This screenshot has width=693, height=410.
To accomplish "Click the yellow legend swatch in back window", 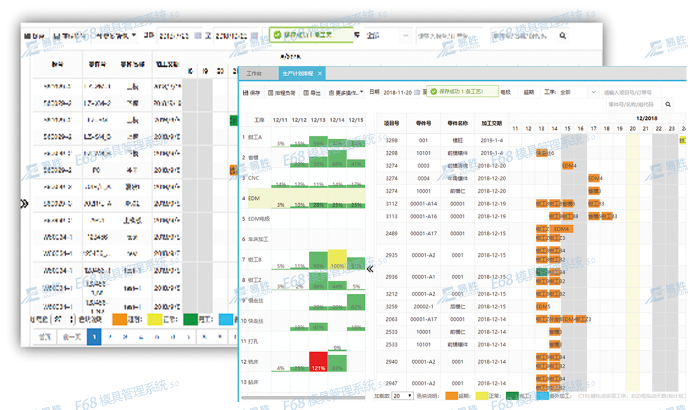I will click(x=155, y=319).
